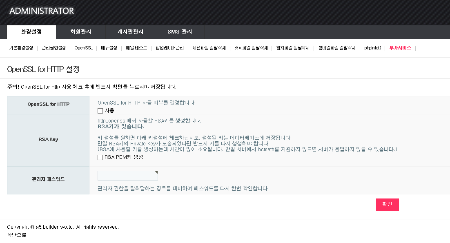Click 캐시파일 일괄삭제 link

pyautogui.click(x=251, y=48)
